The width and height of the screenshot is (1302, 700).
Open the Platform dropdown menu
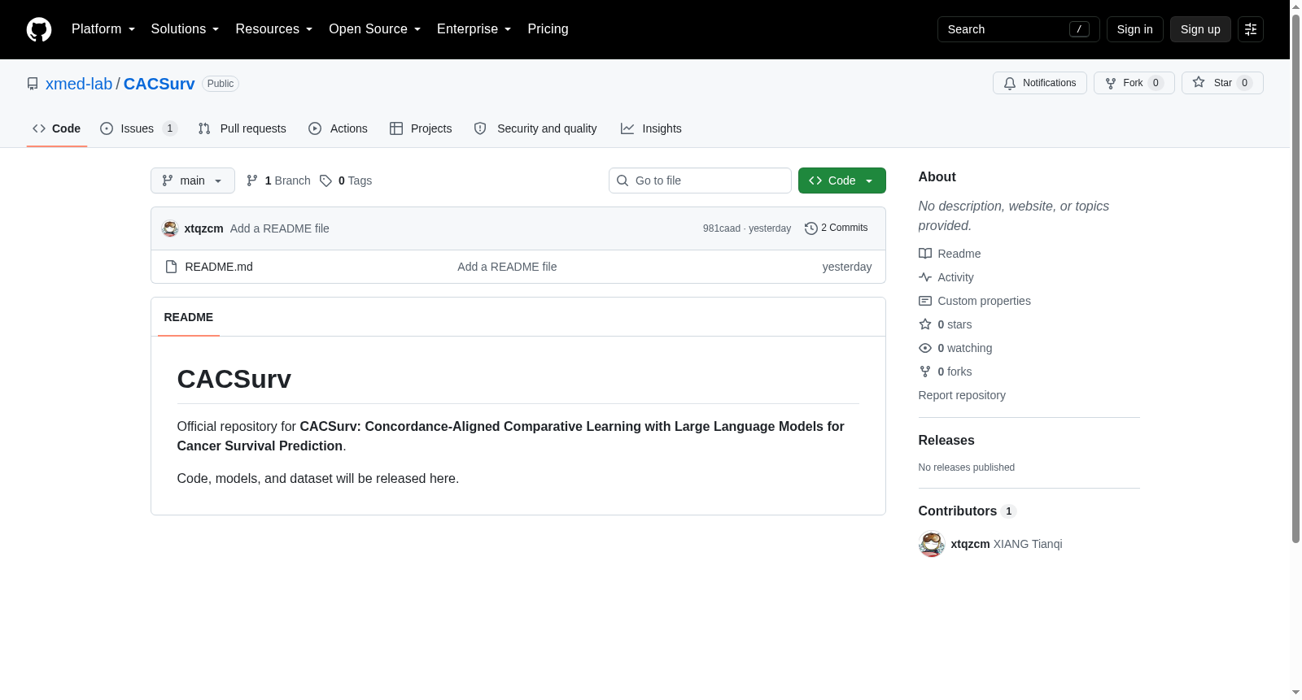click(x=103, y=29)
